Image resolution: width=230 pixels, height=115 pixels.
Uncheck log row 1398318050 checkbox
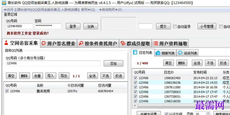(x=136, y=101)
